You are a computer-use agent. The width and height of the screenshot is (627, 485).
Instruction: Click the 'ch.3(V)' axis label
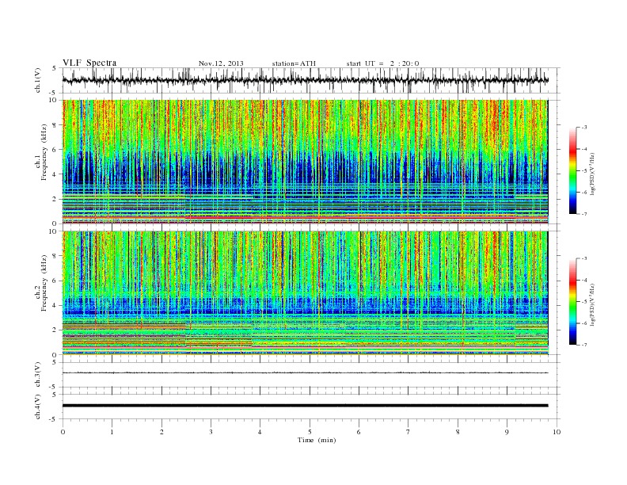pyautogui.click(x=38, y=375)
